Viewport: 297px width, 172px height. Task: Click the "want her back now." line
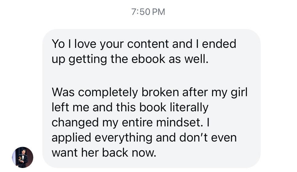104,152
